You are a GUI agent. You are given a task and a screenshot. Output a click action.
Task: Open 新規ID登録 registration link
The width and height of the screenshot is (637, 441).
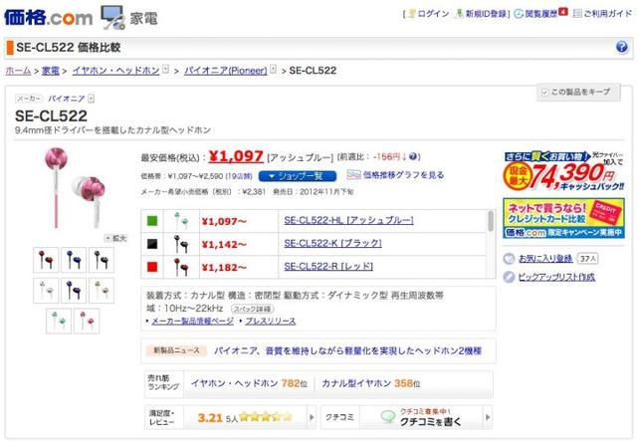(486, 14)
